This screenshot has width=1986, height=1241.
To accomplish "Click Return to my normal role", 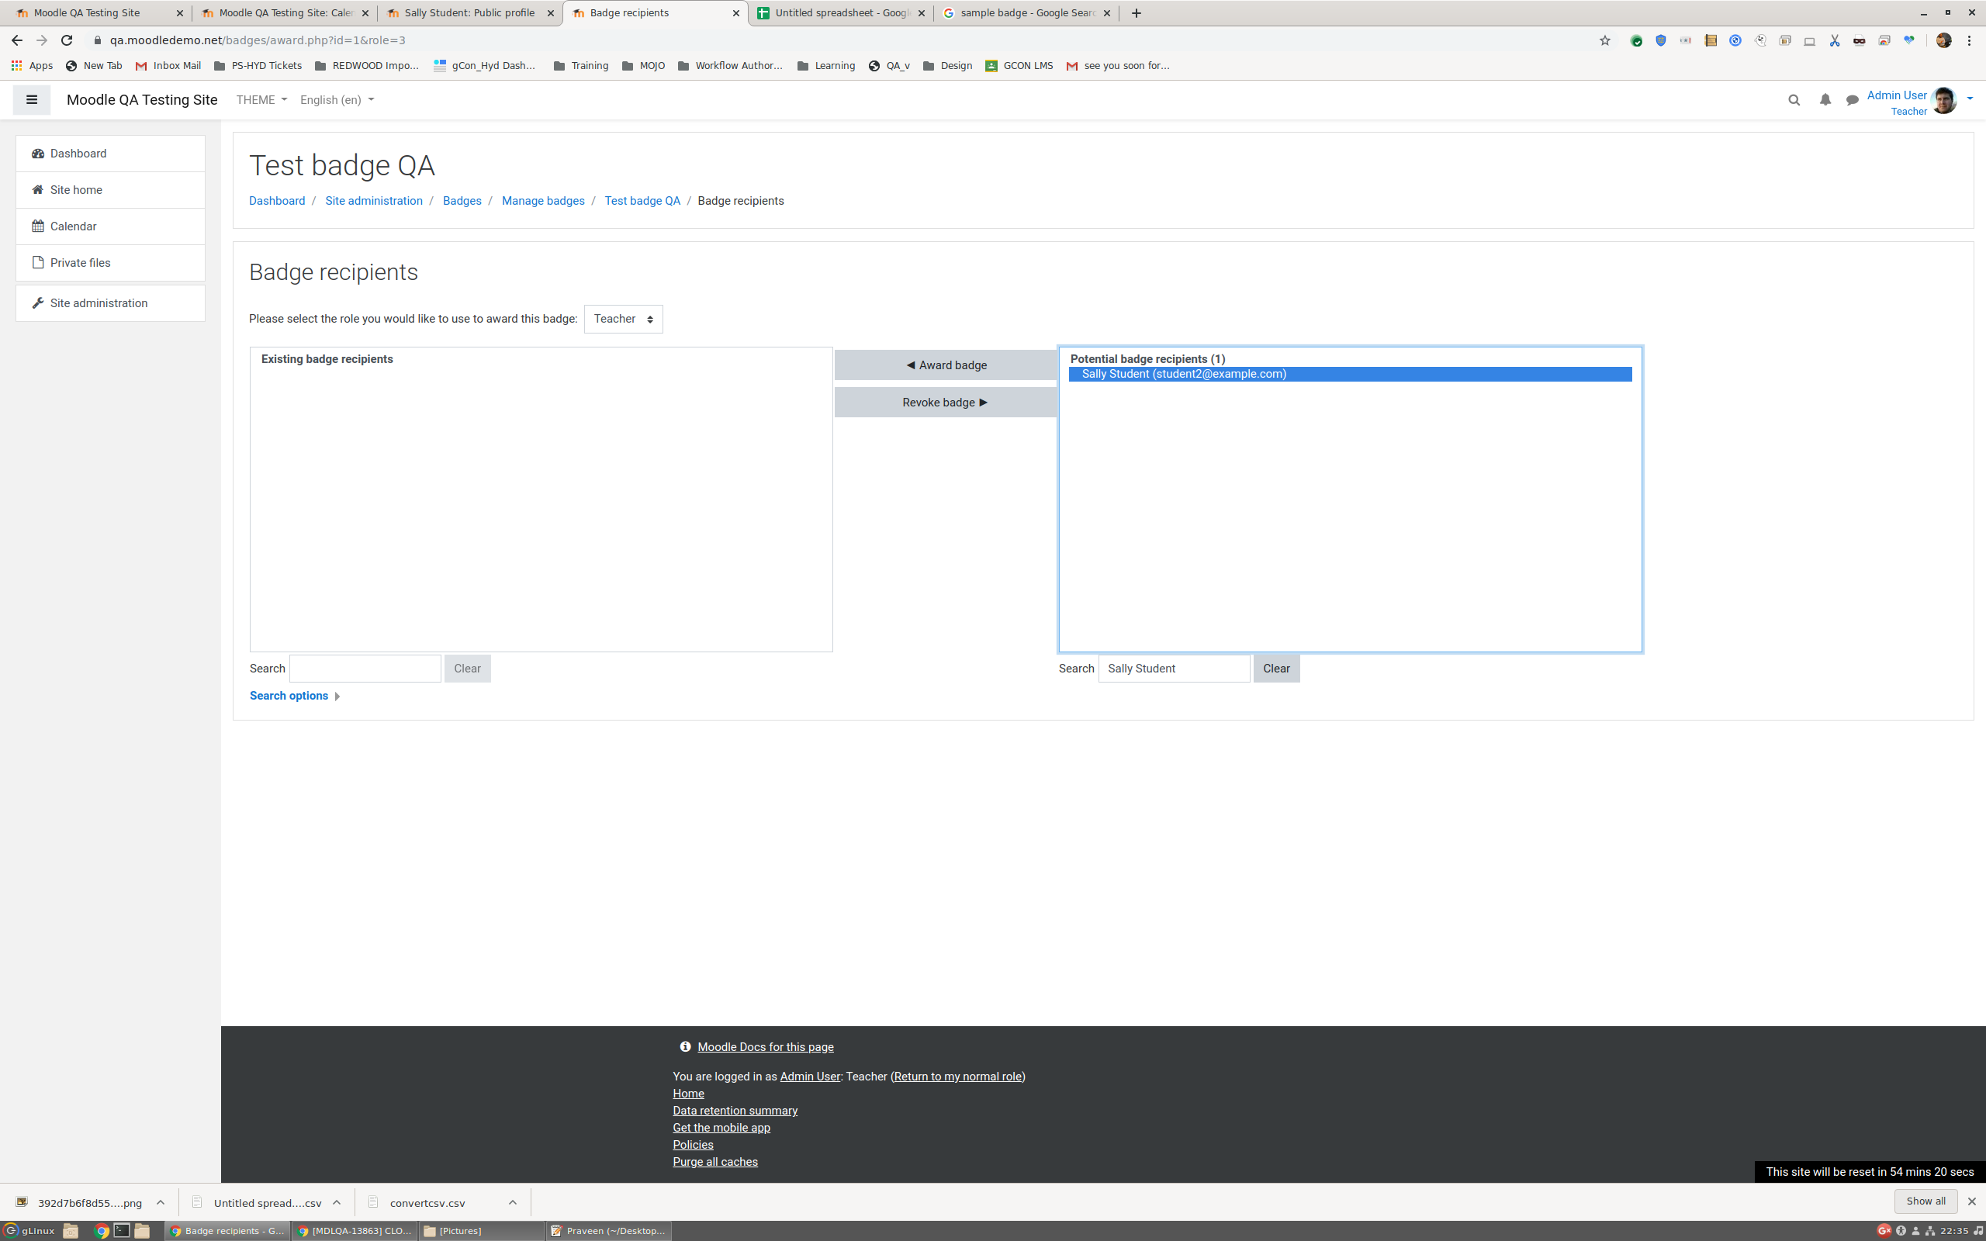I will tap(958, 1076).
